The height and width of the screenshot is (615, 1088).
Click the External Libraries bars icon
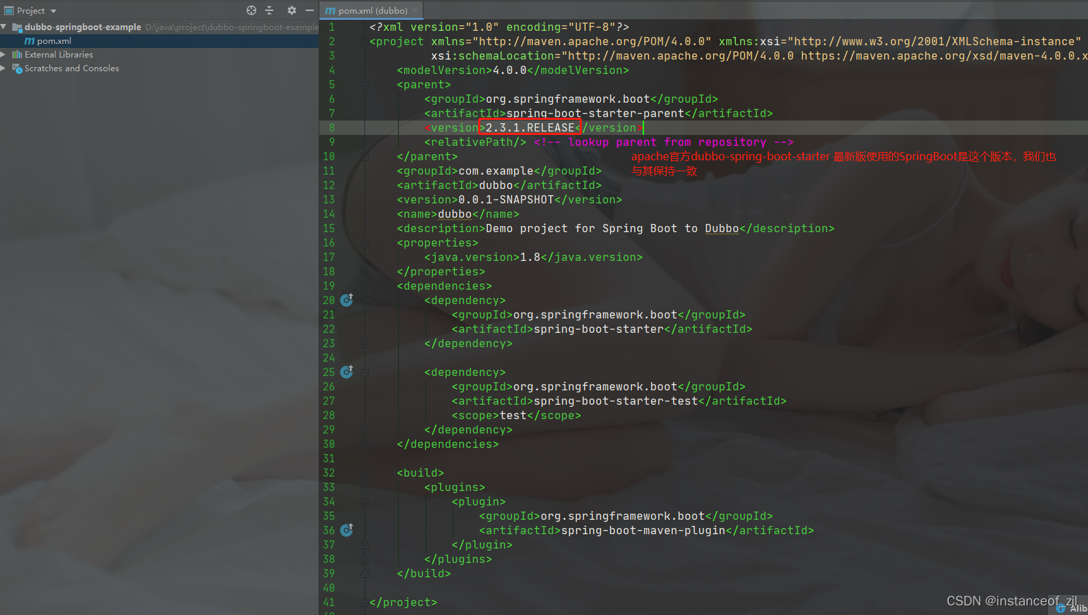point(17,55)
